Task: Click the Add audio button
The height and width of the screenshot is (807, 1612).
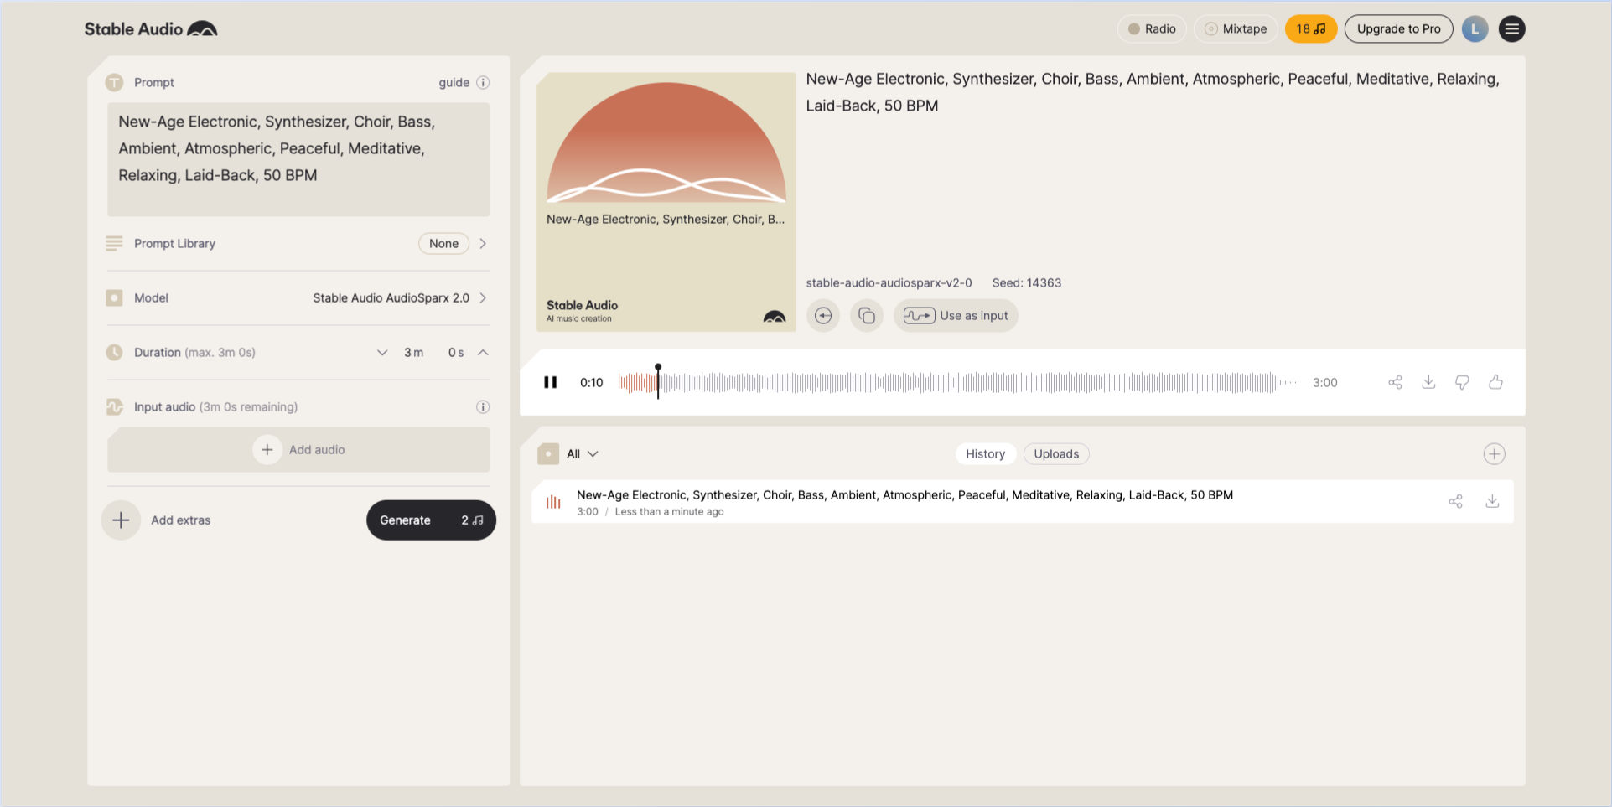Action: [298, 449]
